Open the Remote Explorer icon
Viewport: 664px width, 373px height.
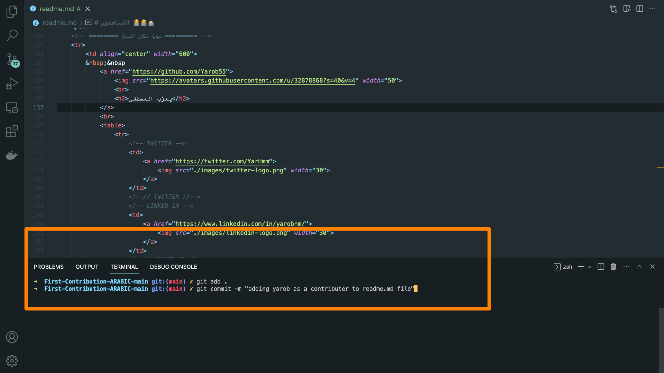pyautogui.click(x=12, y=108)
